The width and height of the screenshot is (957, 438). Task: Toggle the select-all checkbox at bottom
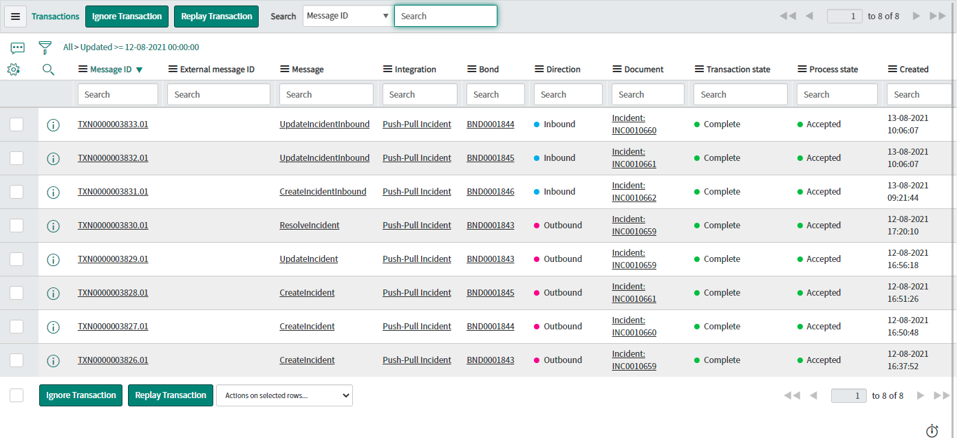point(17,395)
